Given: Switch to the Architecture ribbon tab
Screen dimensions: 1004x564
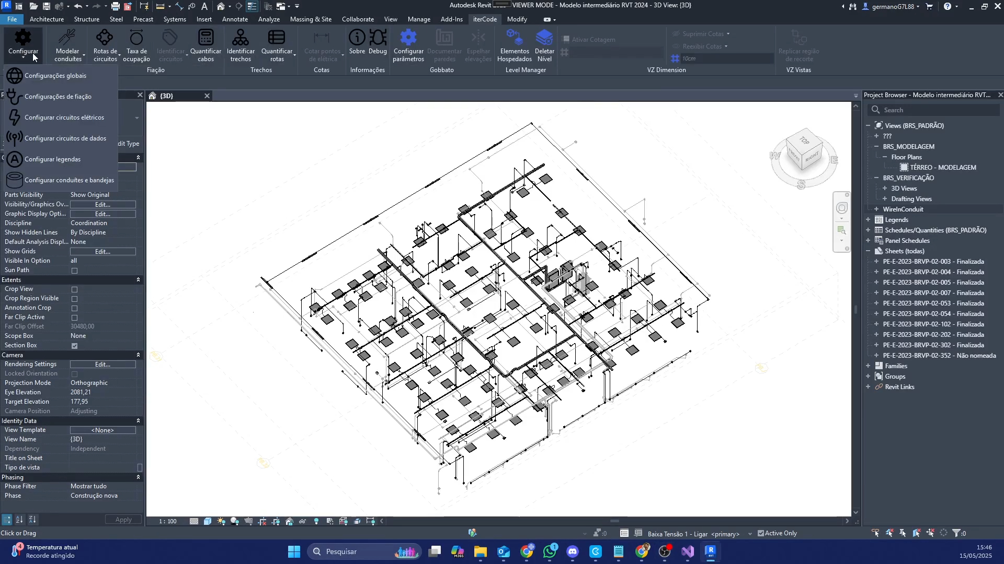Looking at the screenshot, I should coord(47,19).
